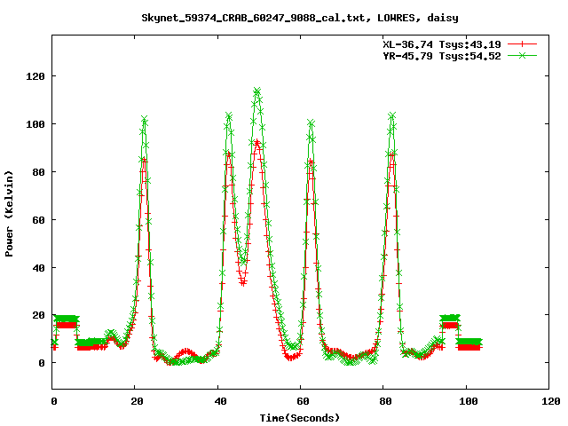Image resolution: width=568 pixels, height=426 pixels.
Task: Click the x-axis tick label 80
Action: point(385,401)
